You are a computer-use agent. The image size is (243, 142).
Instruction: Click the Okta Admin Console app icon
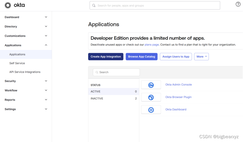coord(151,85)
